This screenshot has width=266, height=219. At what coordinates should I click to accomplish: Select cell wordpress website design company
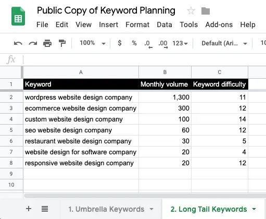(81, 97)
